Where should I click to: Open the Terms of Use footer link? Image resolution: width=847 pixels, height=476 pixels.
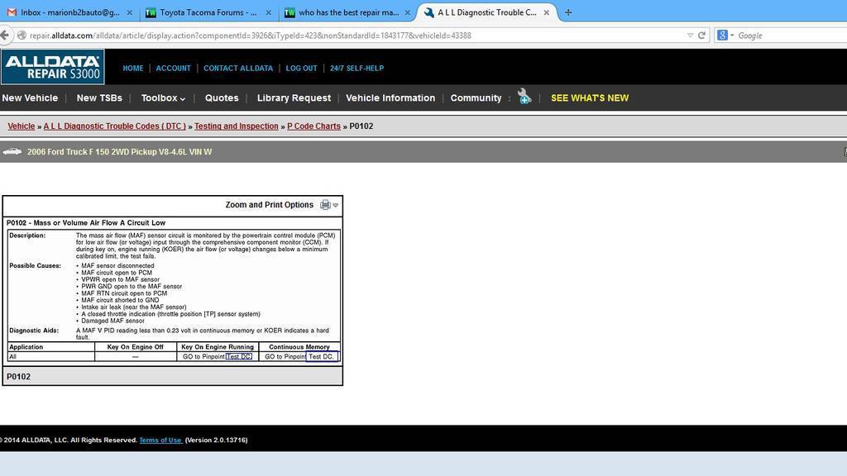coord(160,440)
